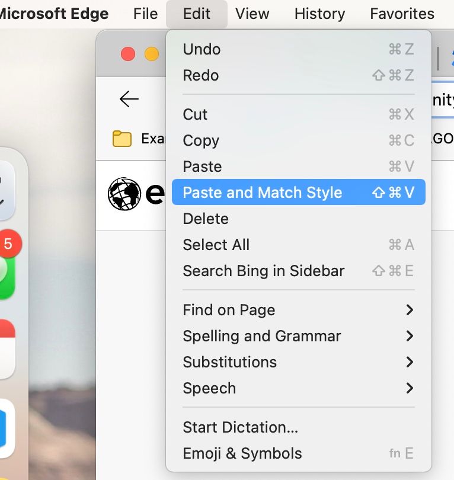
Task: Choose Search Bing in Sidebar
Action: click(x=299, y=271)
